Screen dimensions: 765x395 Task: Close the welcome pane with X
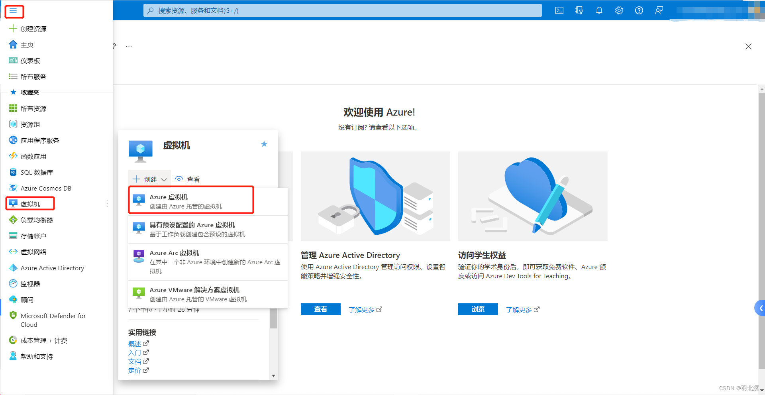(748, 46)
